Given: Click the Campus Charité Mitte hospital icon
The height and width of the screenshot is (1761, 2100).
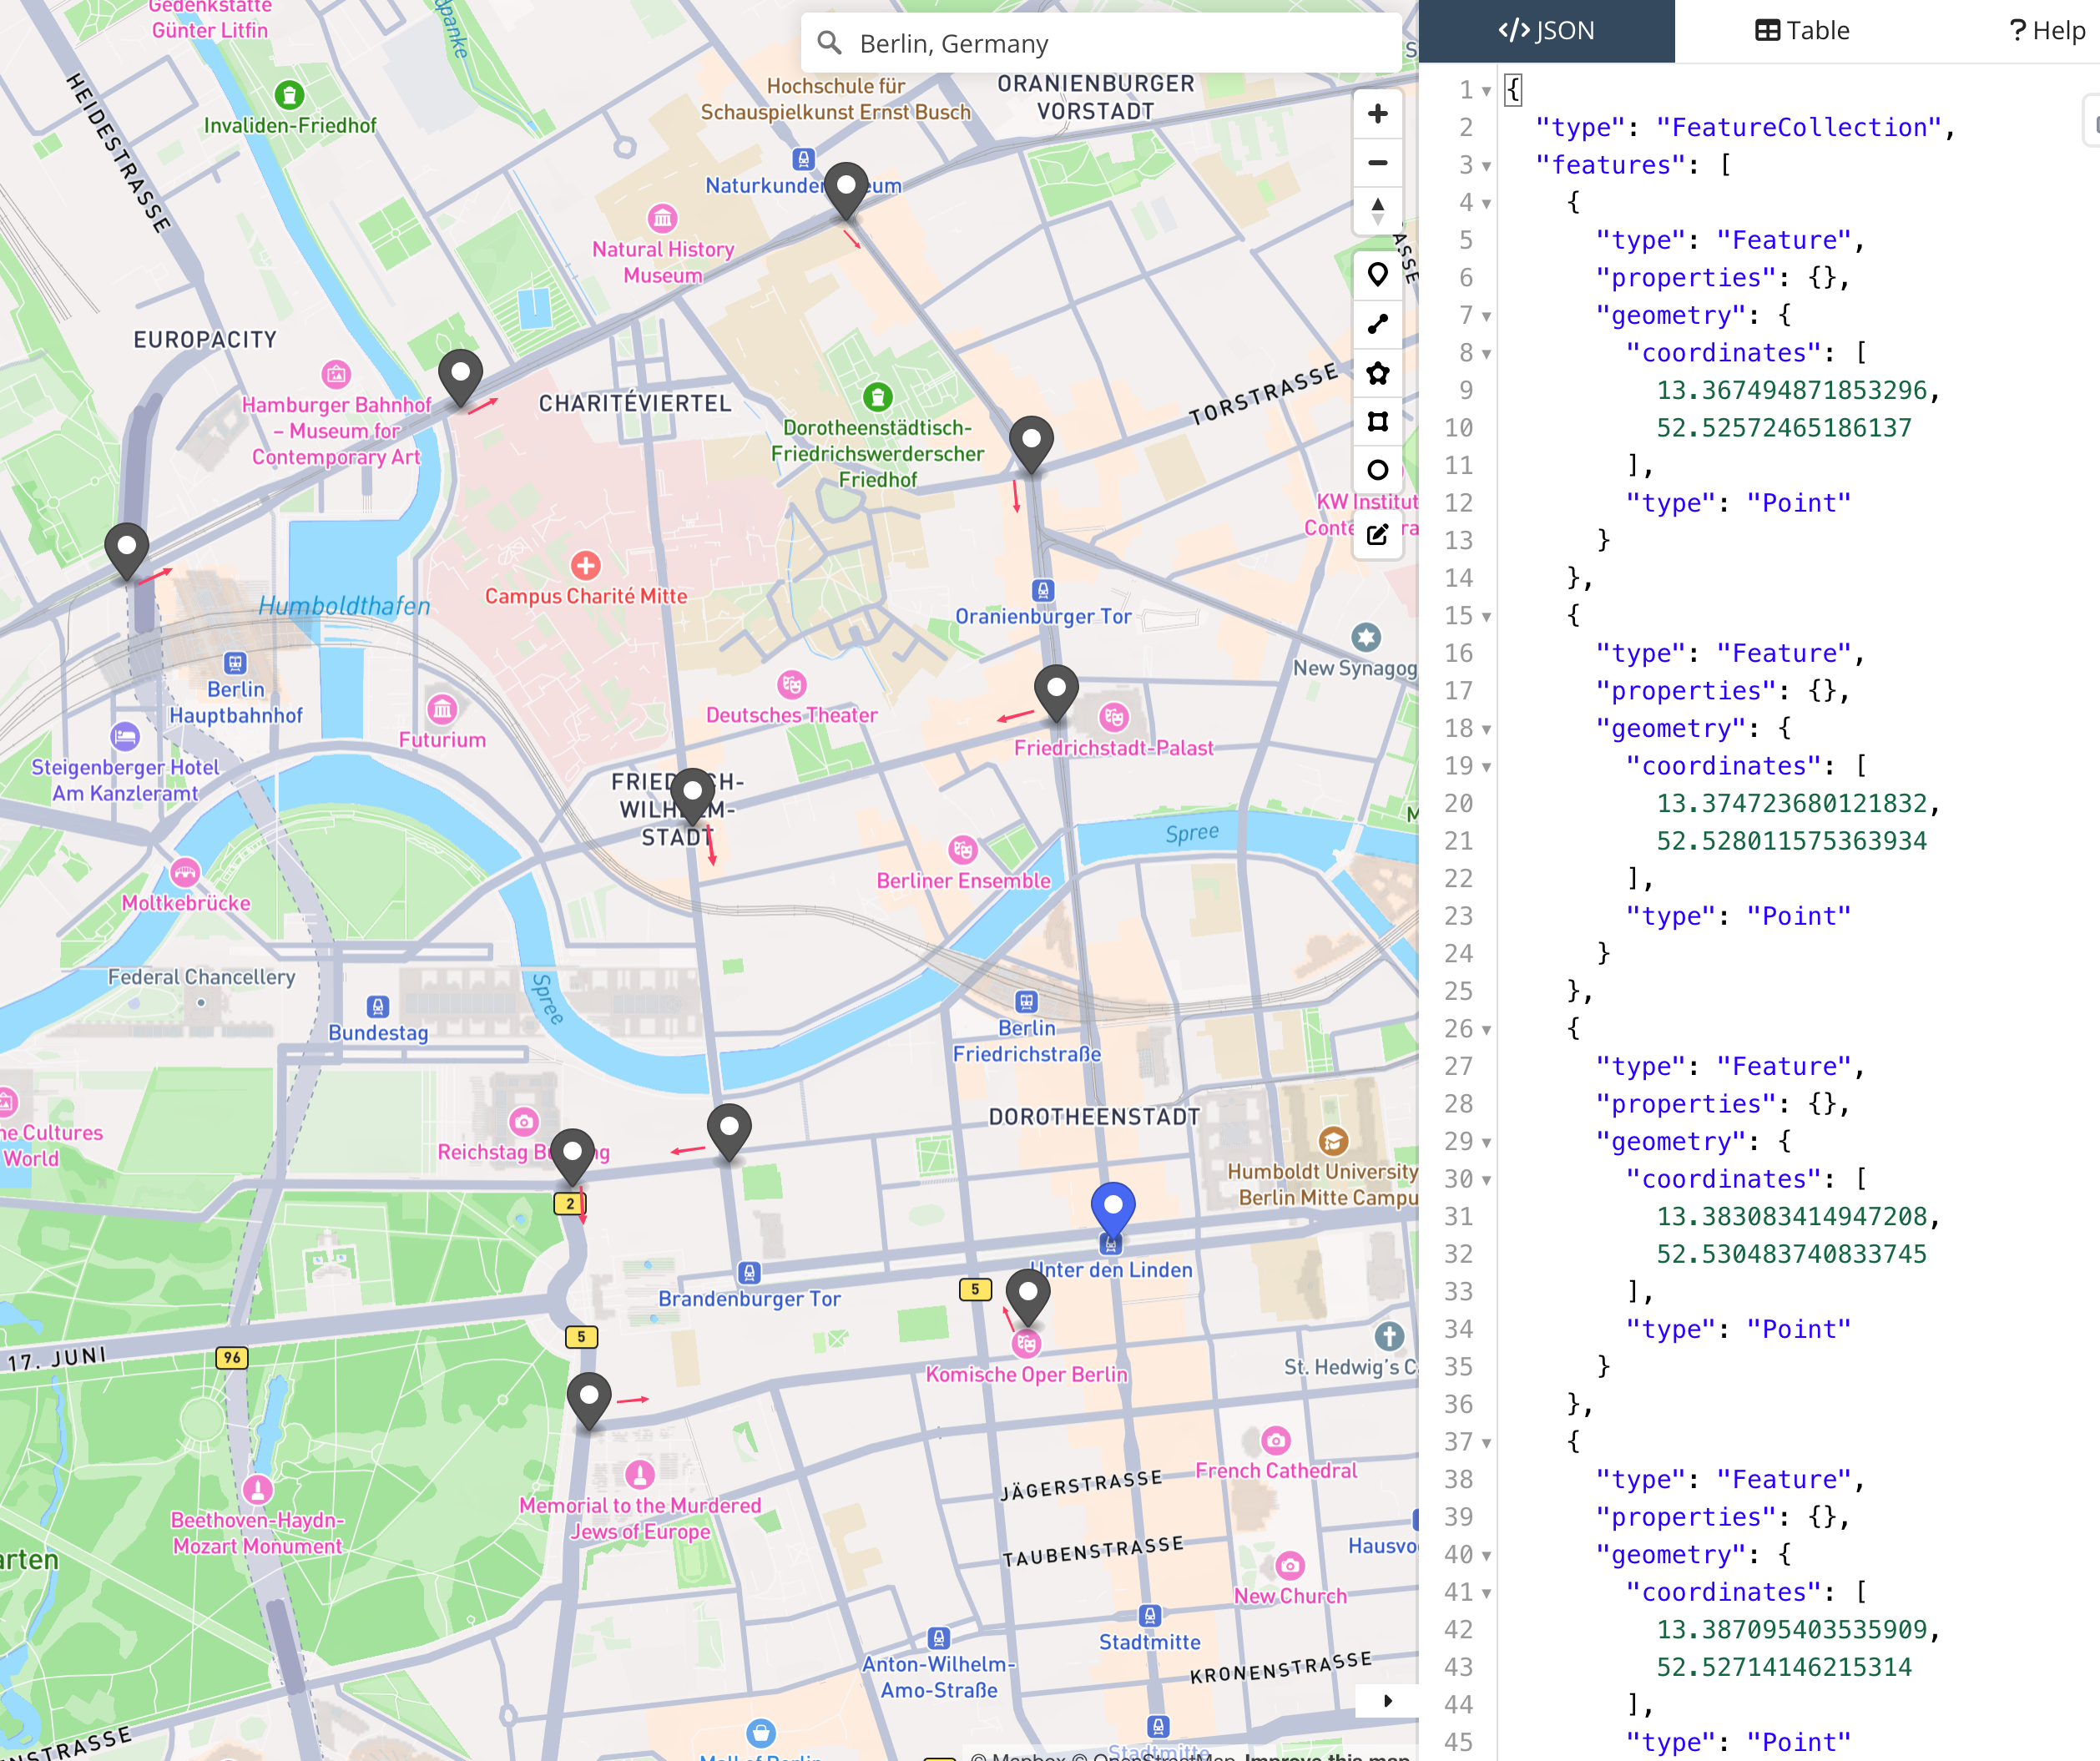Looking at the screenshot, I should pos(586,566).
